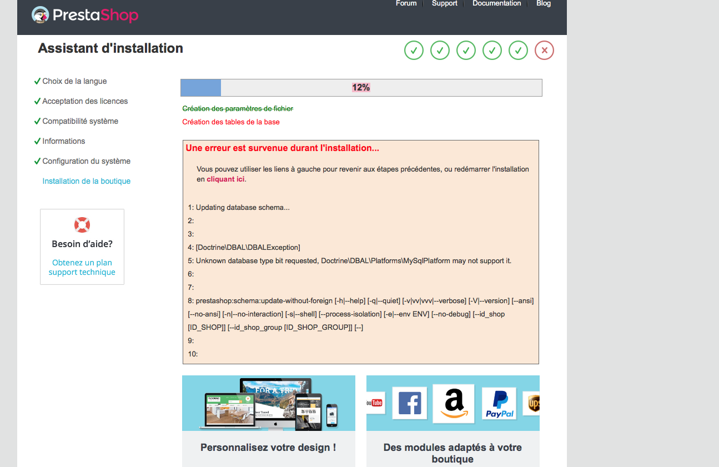Click 'Une erreur est survenue' error heading
The image size is (719, 467).
pos(283,148)
